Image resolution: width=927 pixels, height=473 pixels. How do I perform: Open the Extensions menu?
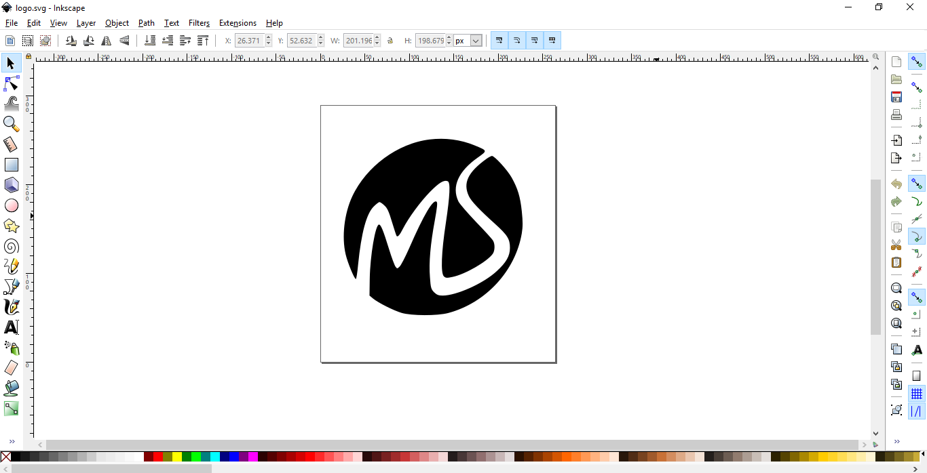(x=238, y=23)
